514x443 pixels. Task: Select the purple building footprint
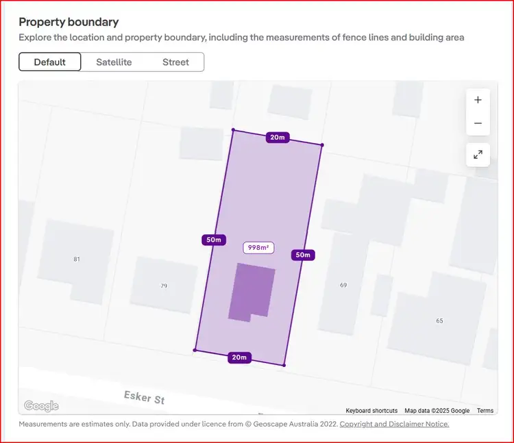[x=252, y=292]
